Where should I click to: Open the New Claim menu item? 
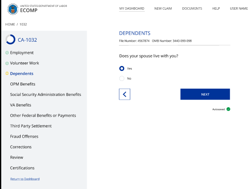click(x=163, y=8)
